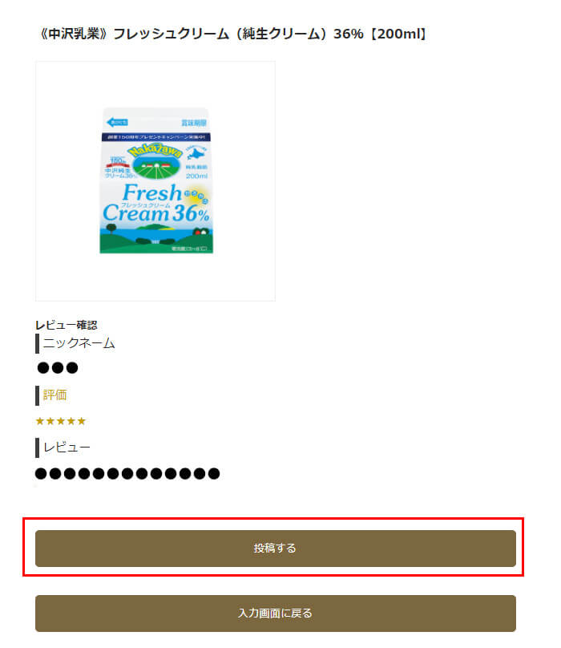Click the レビュー確認 heading
This screenshot has width=561, height=648.
[67, 325]
